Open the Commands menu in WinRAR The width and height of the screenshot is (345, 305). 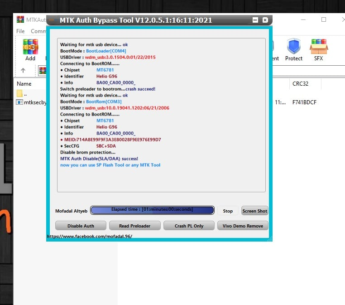click(38, 31)
